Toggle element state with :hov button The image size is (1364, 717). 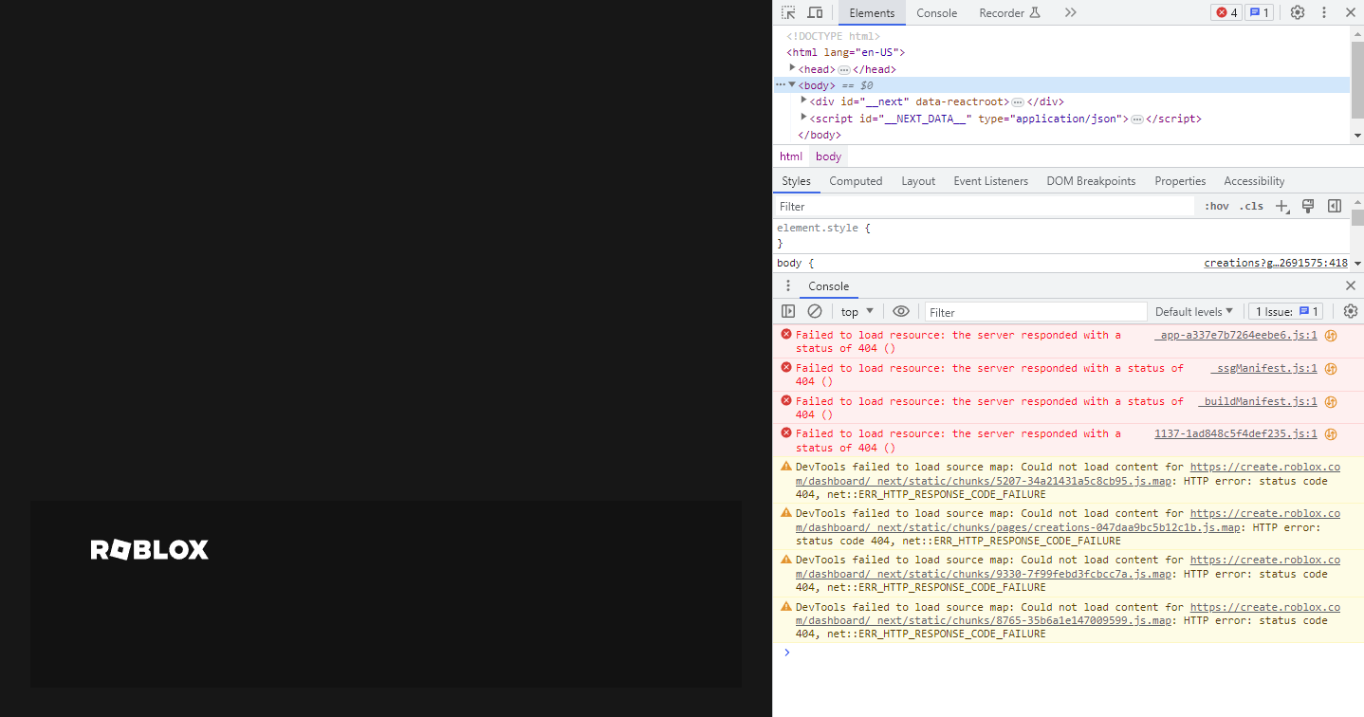pyautogui.click(x=1216, y=206)
